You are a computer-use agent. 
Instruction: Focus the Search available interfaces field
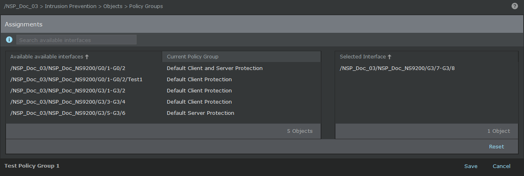(x=76, y=40)
